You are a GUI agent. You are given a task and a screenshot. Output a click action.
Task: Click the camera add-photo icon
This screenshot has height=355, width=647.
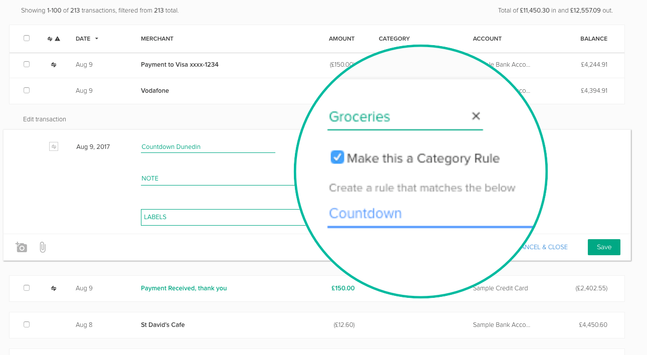(21, 247)
